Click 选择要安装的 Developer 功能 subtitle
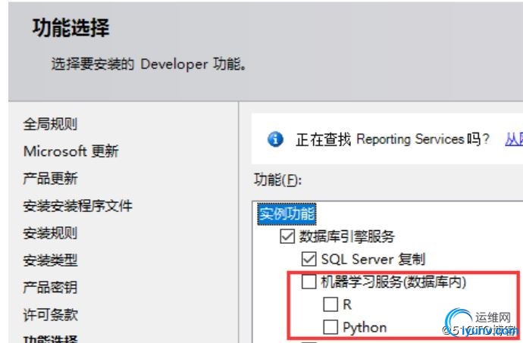523x343 pixels. pyautogui.click(x=149, y=64)
